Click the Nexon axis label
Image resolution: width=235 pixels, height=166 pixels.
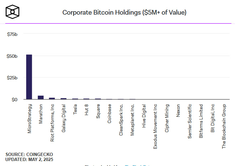(x=178, y=111)
